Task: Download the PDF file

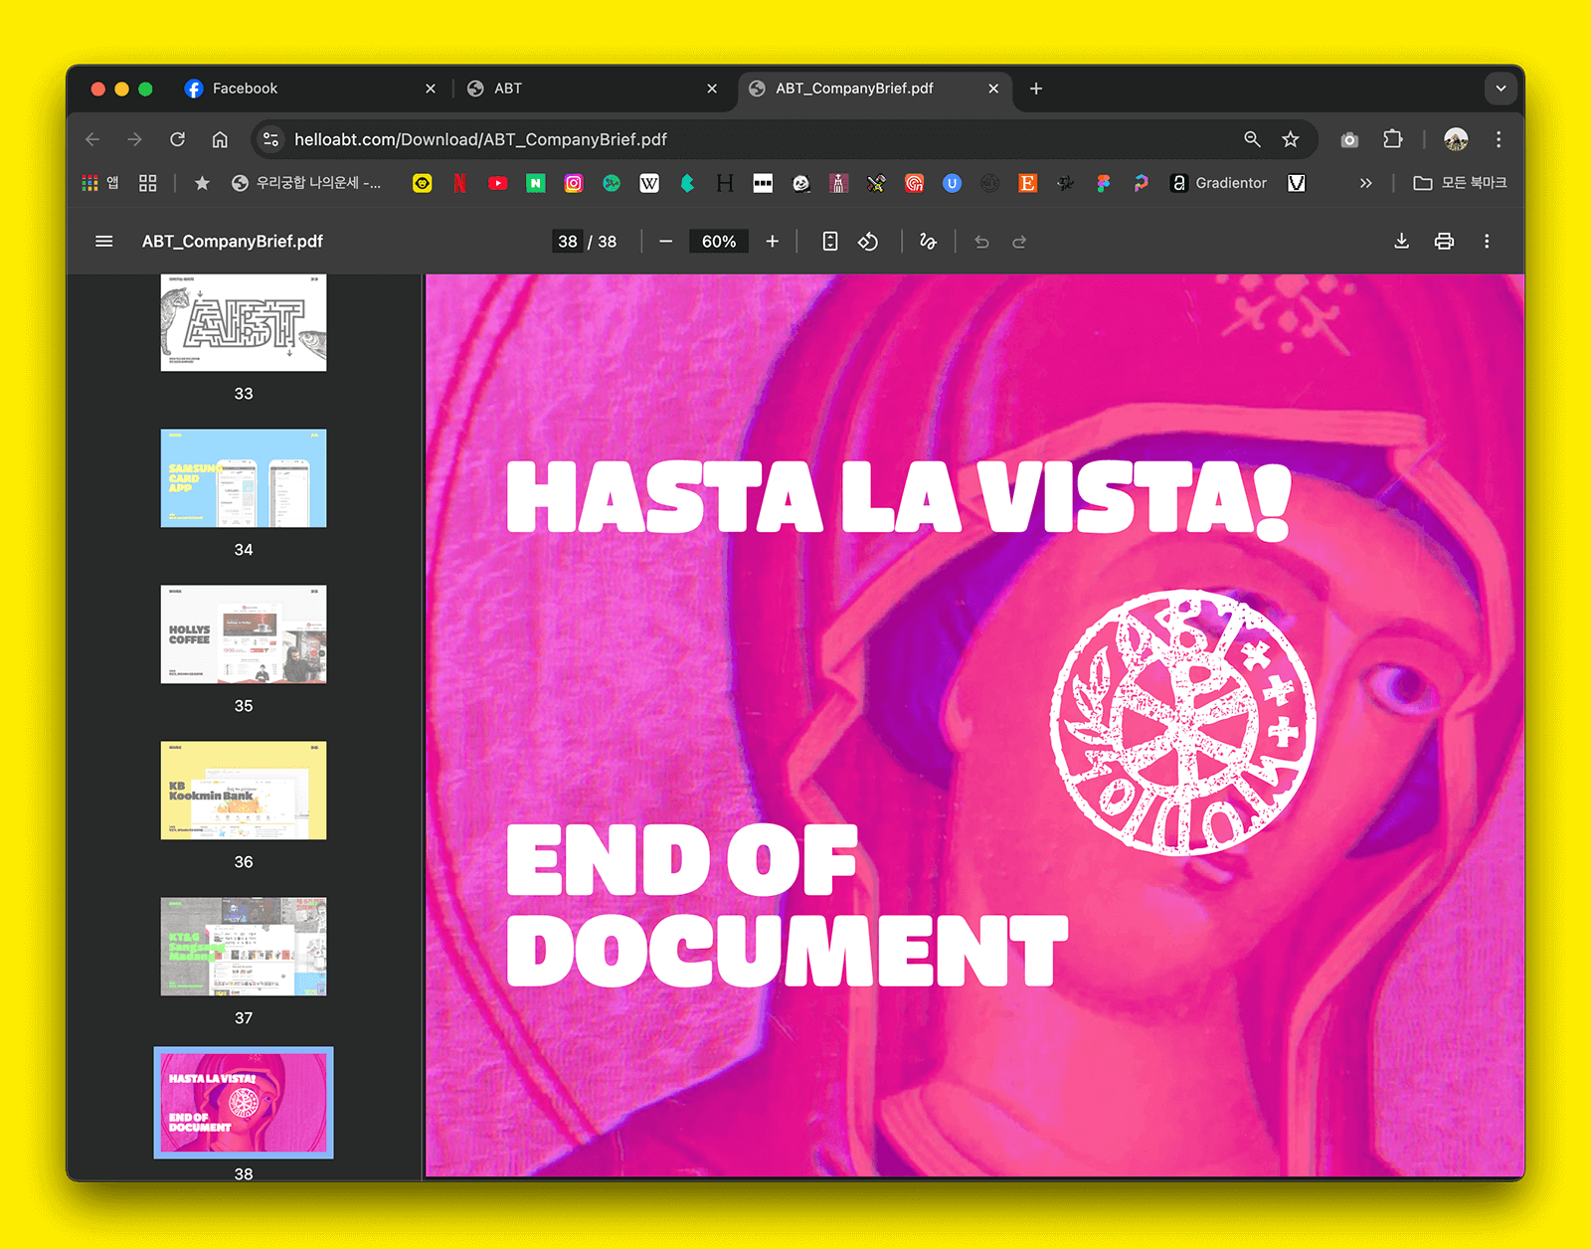Action: click(x=1401, y=242)
